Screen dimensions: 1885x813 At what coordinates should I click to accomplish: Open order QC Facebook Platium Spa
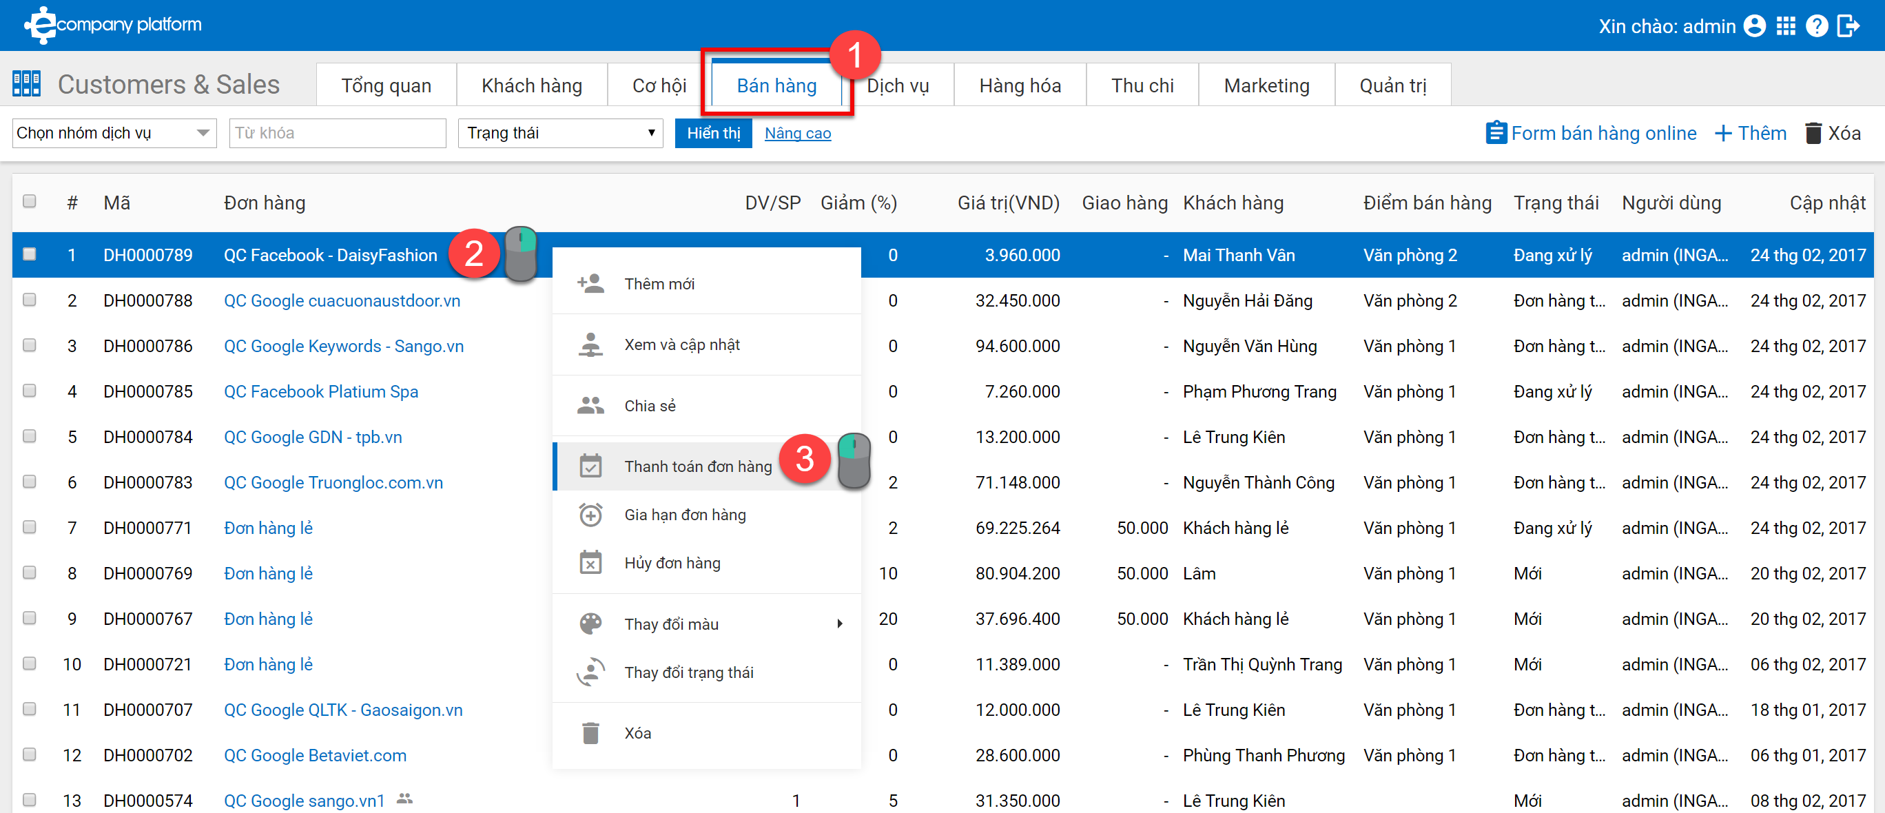(x=321, y=391)
